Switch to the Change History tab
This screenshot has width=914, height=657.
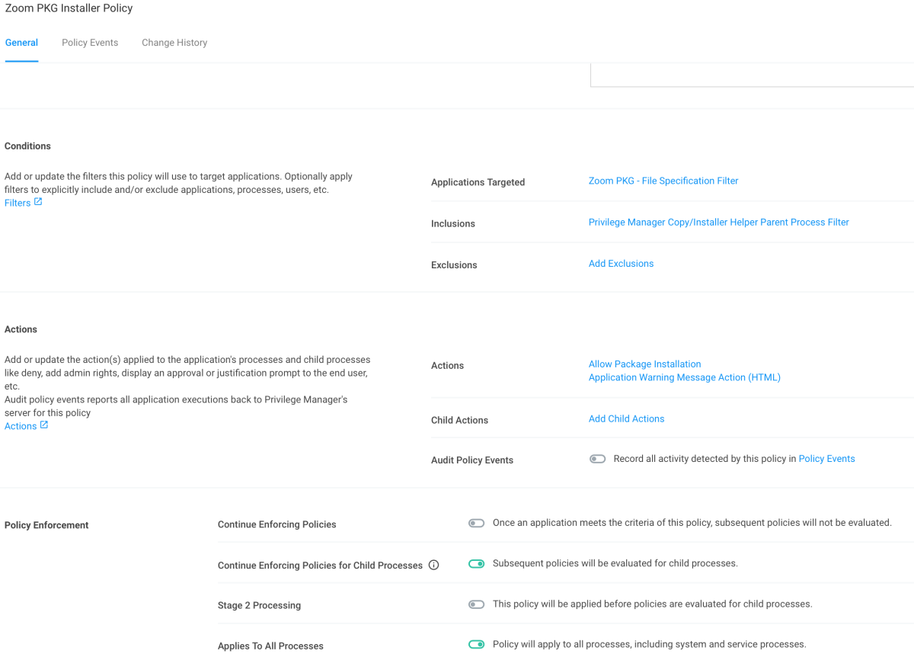[x=174, y=43]
